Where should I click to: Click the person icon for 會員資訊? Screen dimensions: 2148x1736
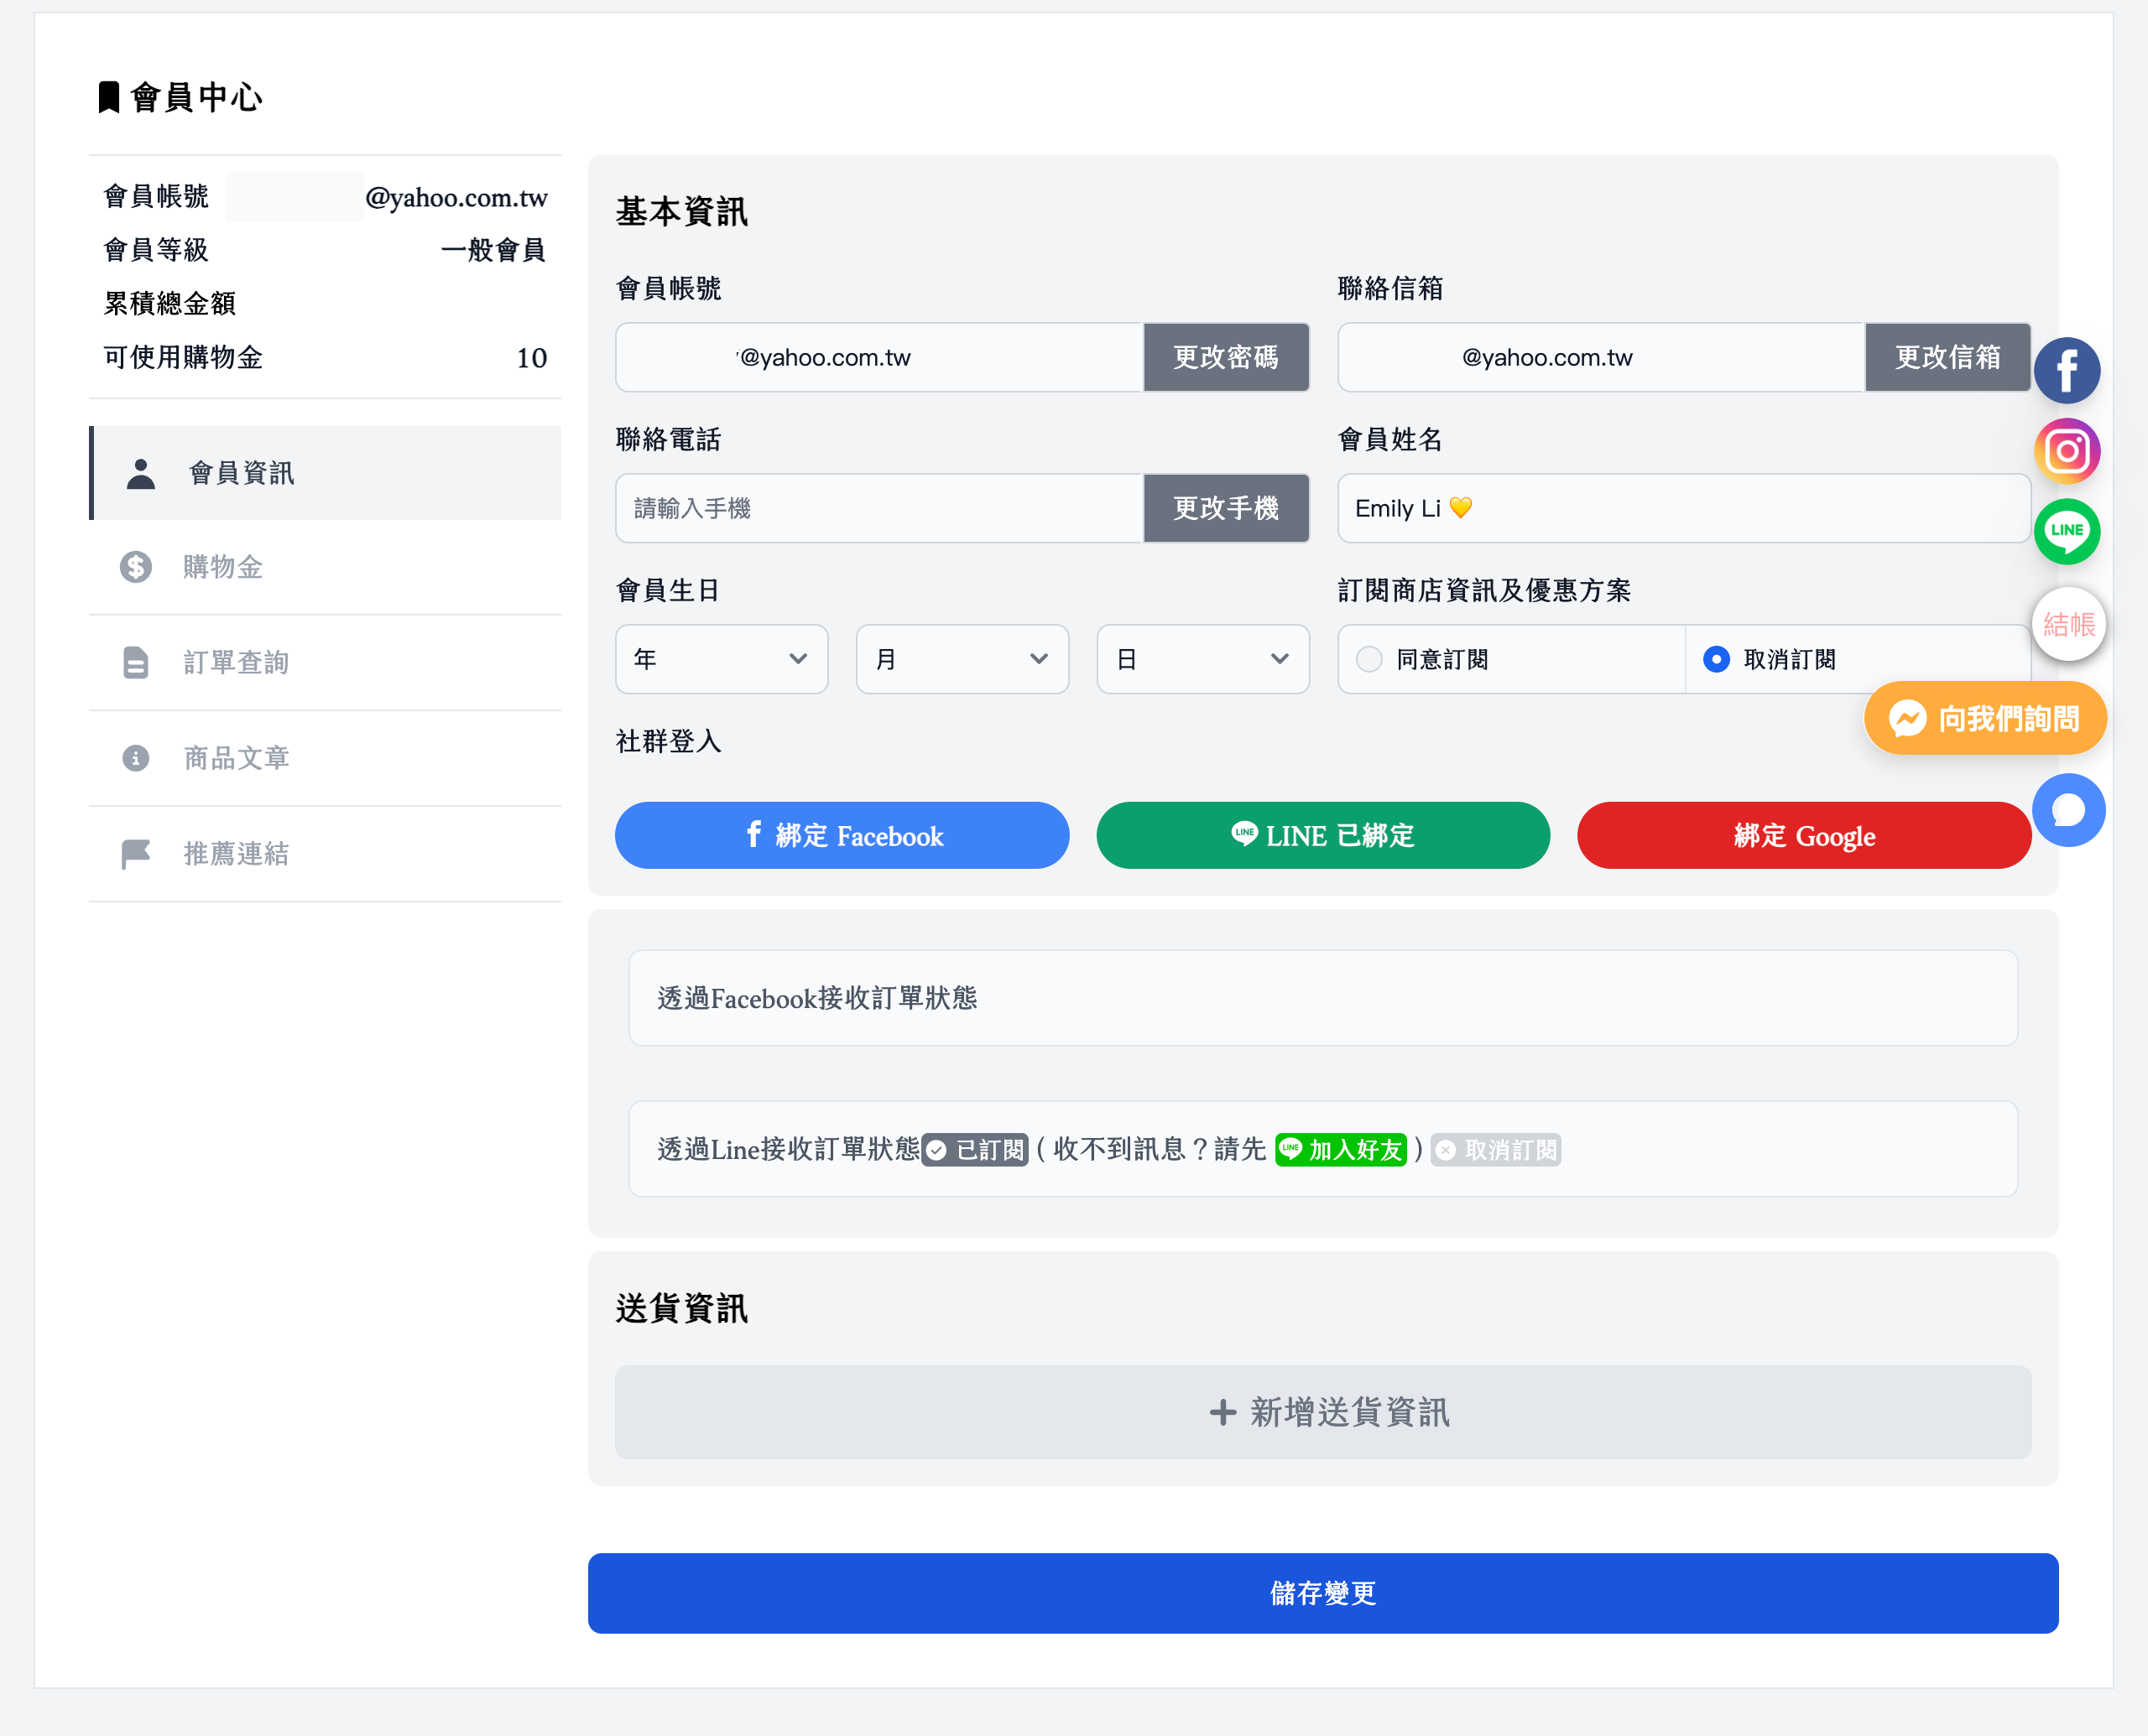[x=141, y=474]
